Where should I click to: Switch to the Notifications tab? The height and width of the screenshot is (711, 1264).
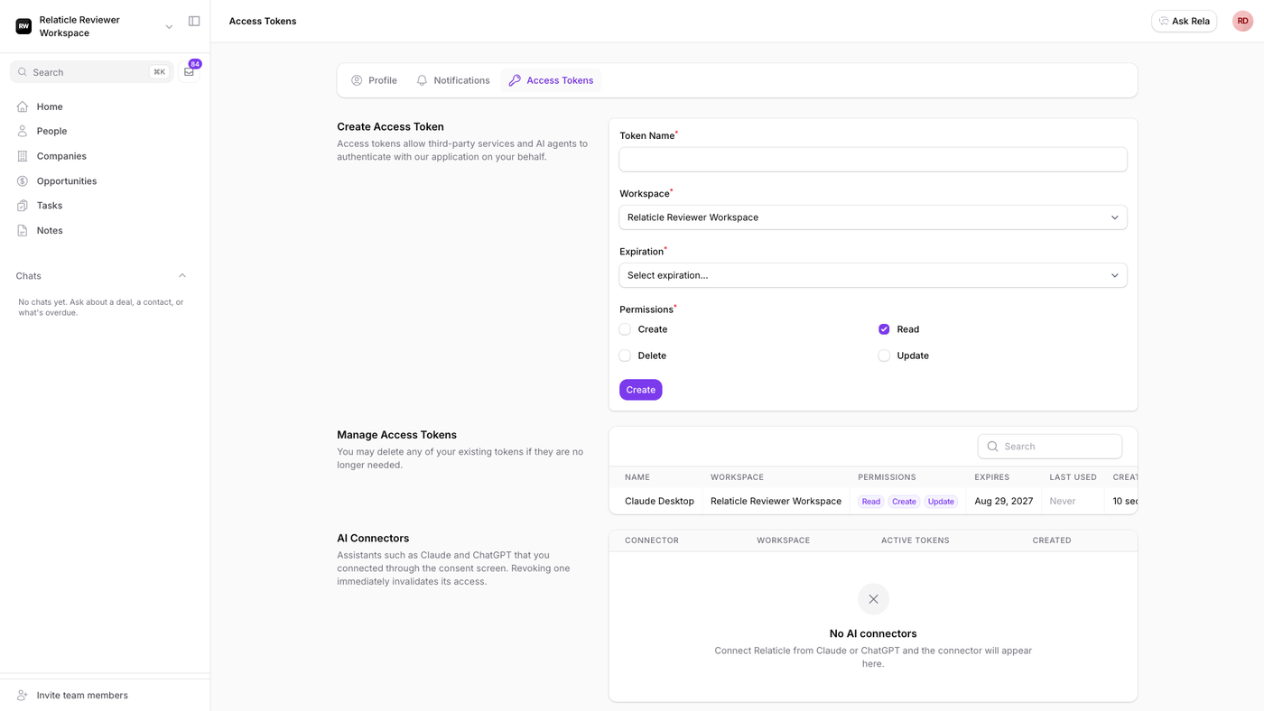pos(453,80)
